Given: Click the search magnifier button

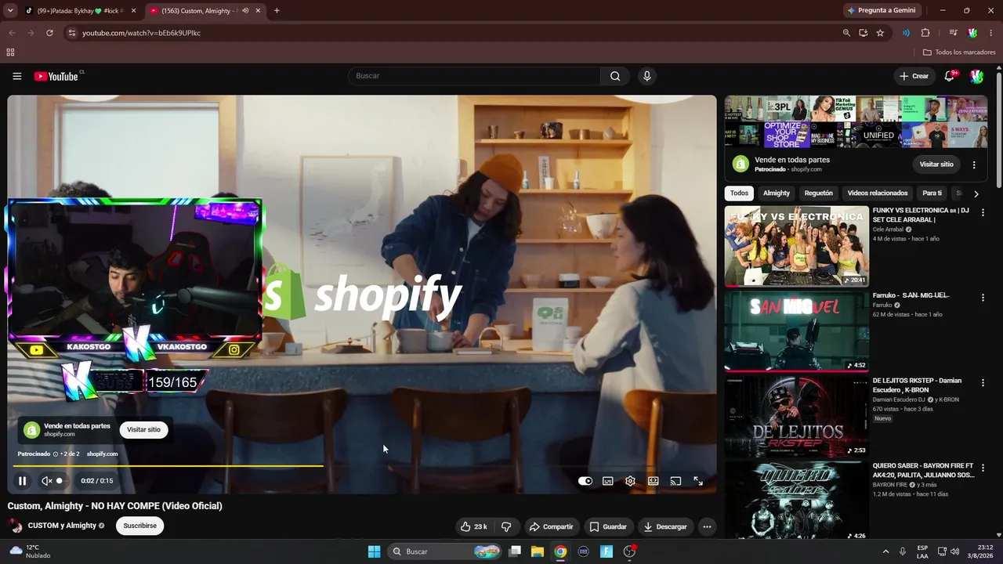Looking at the screenshot, I should [x=615, y=76].
